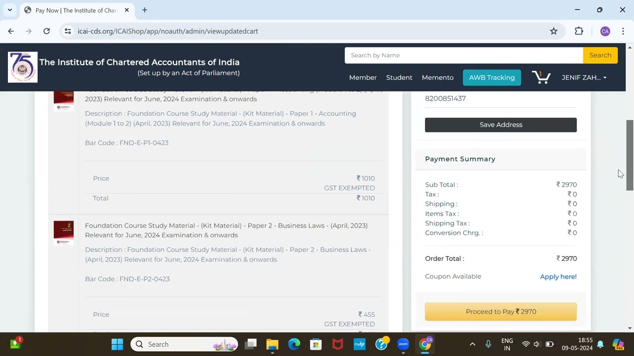Click AWB Tracking button
This screenshot has width=634, height=356.
[492, 78]
